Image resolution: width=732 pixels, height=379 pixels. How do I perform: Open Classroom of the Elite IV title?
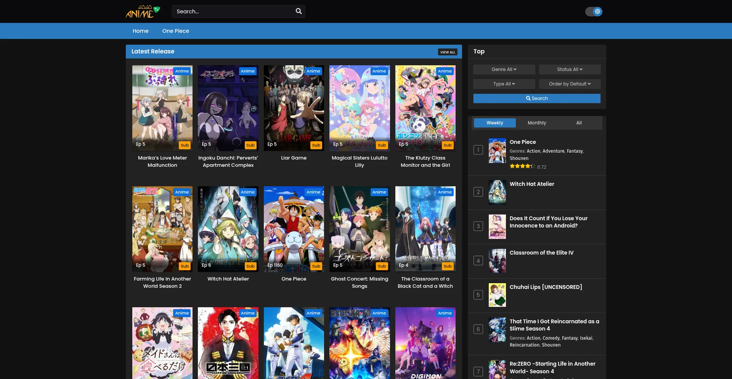point(541,253)
